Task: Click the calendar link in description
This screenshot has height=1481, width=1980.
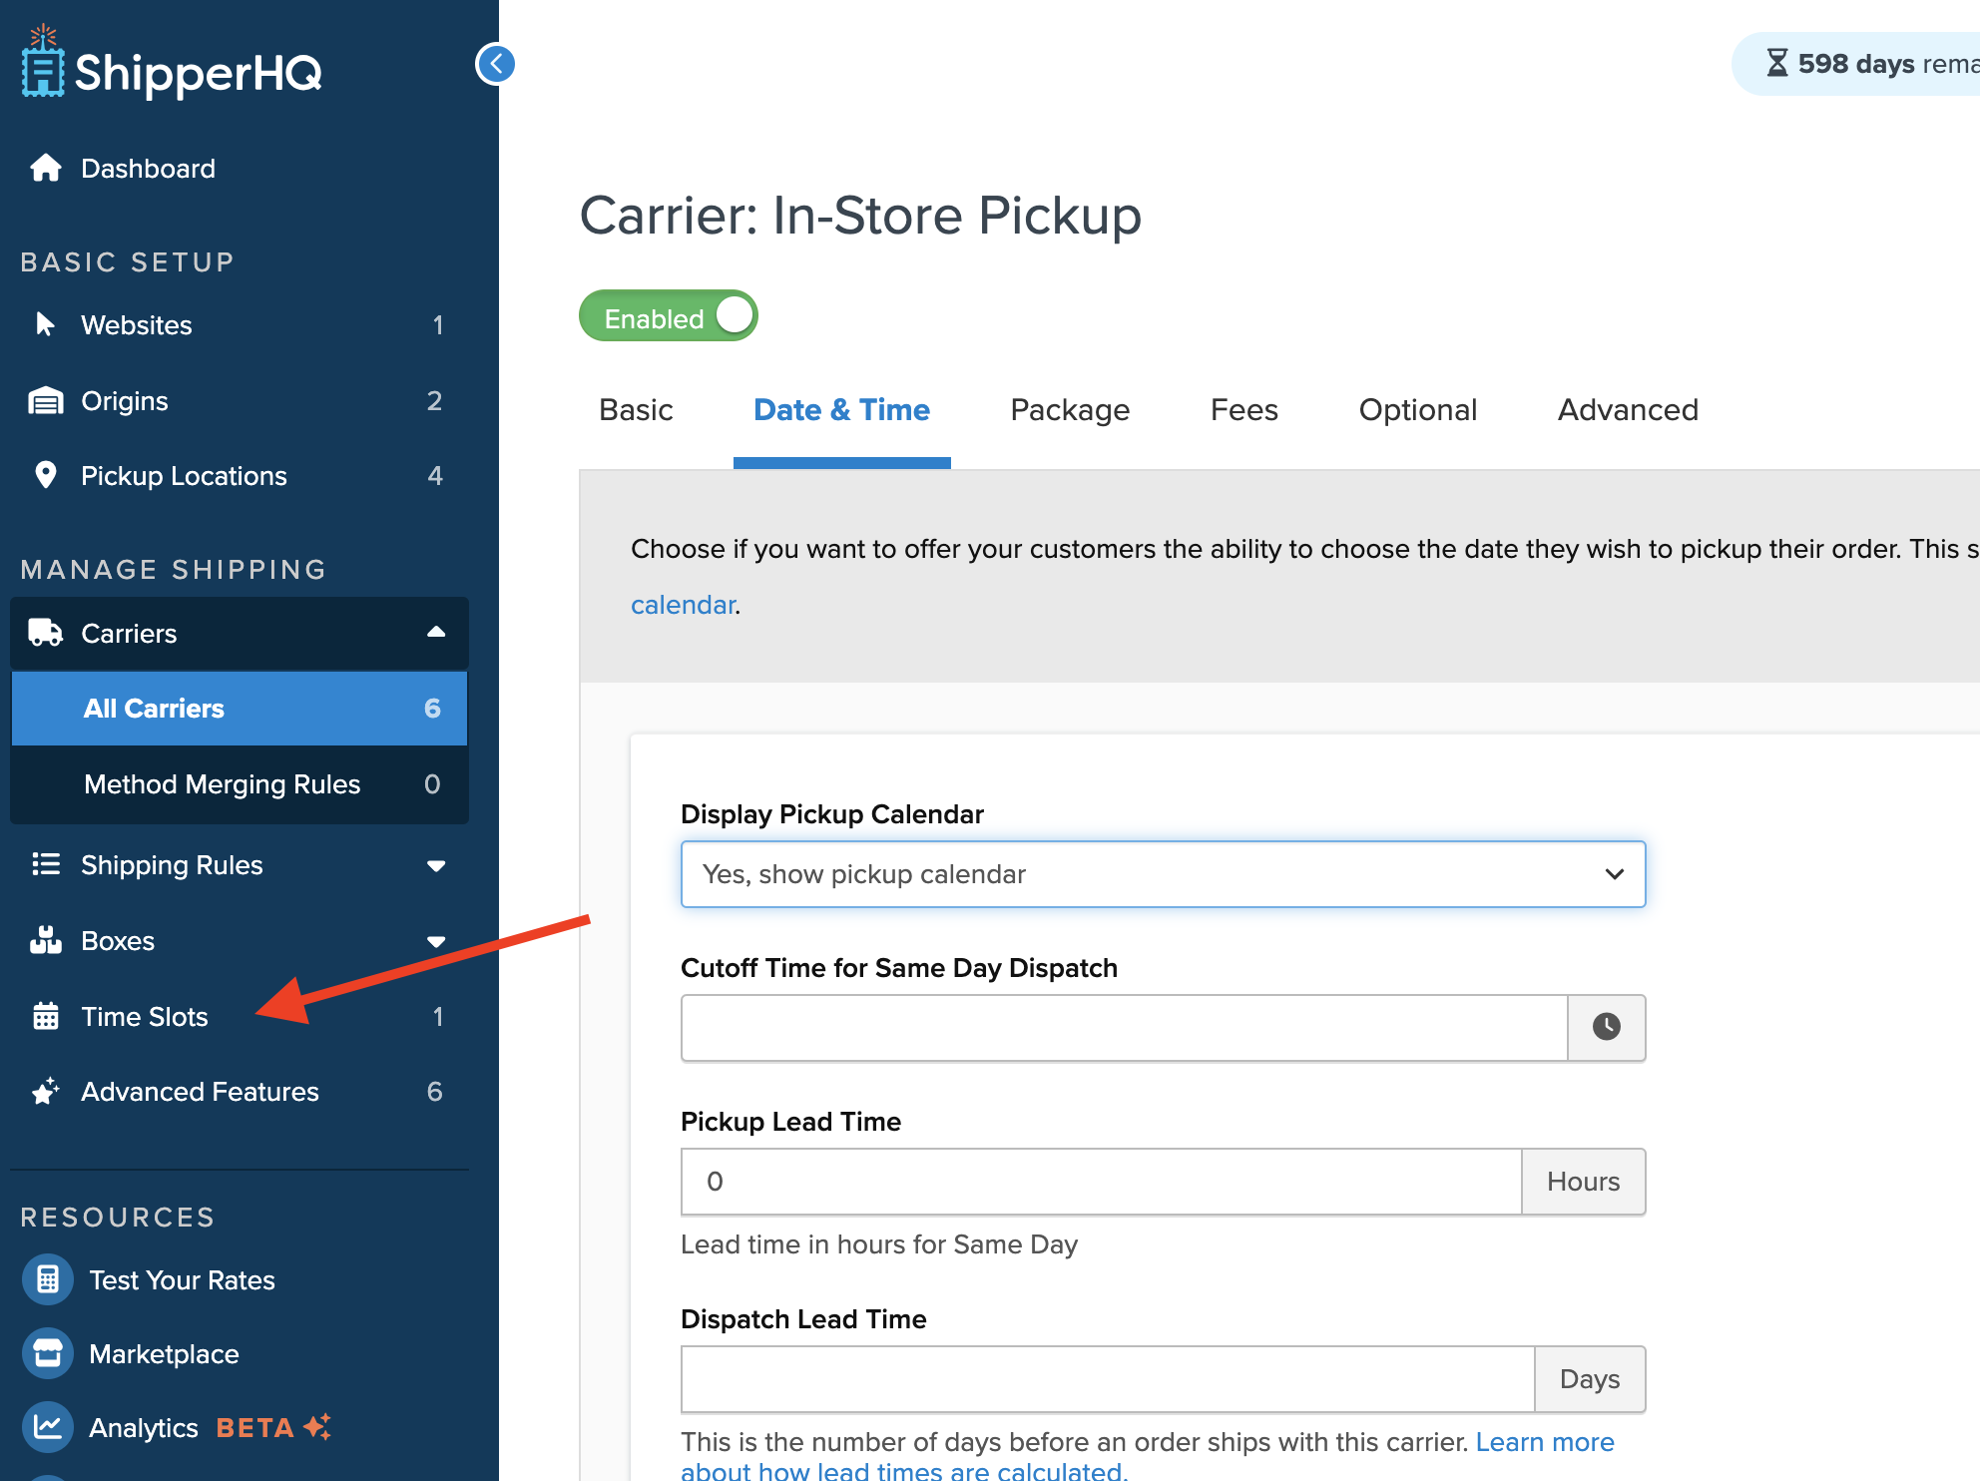Action: (683, 605)
